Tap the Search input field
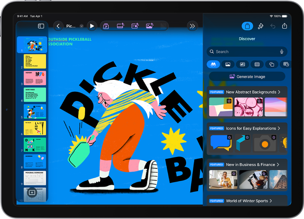Image resolution: width=304 pixels, height=219 pixels. point(243,51)
